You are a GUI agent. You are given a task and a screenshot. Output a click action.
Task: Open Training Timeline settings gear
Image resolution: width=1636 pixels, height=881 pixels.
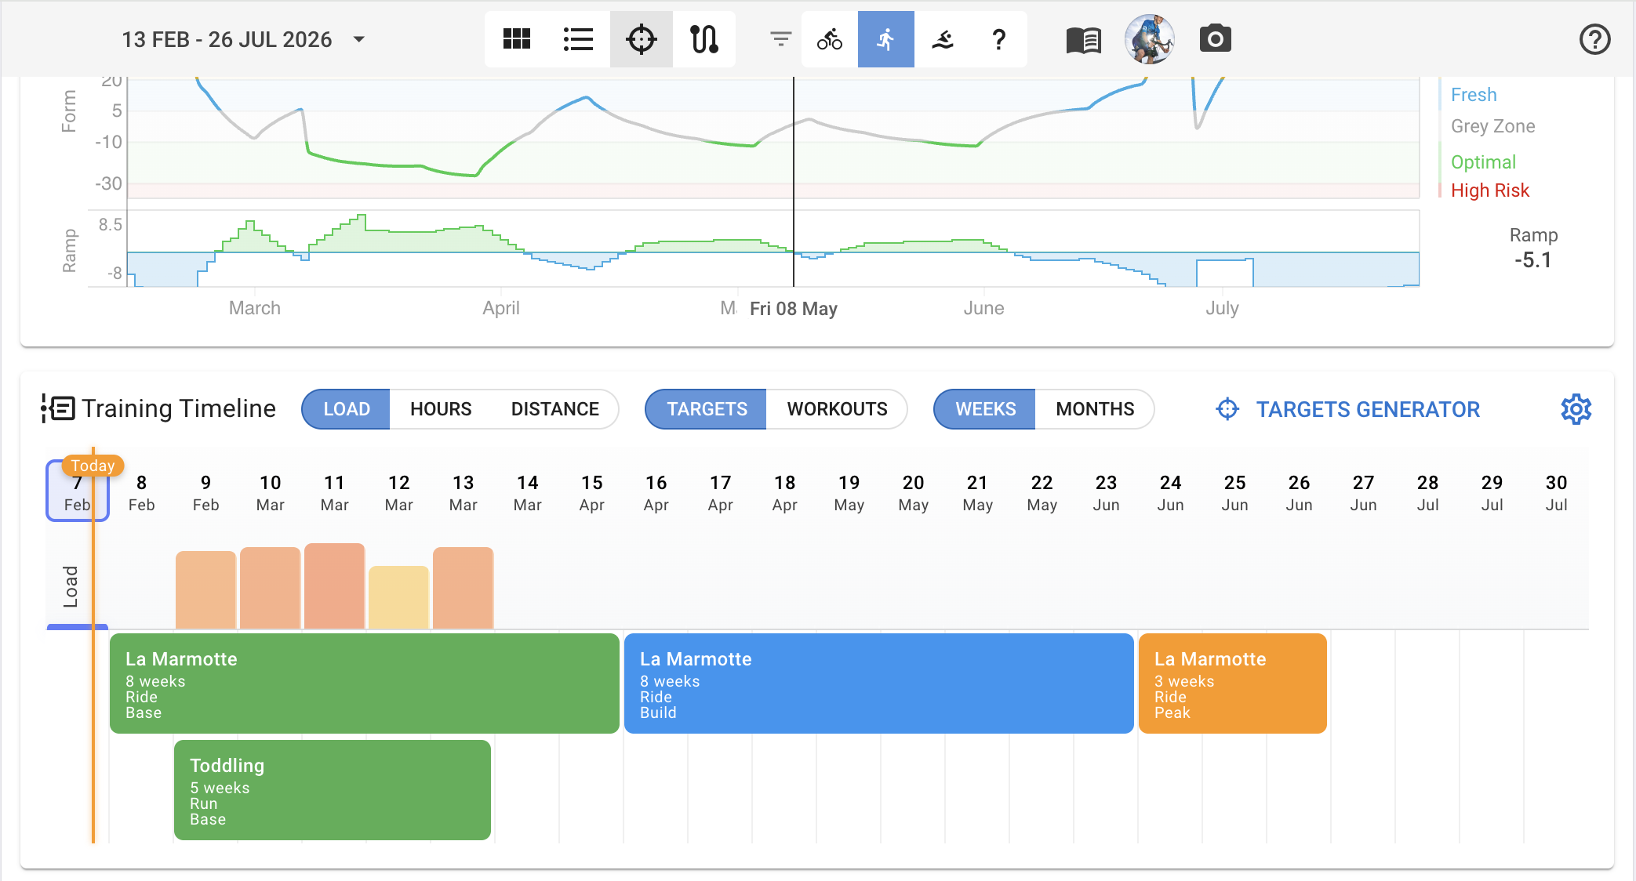pyautogui.click(x=1576, y=409)
